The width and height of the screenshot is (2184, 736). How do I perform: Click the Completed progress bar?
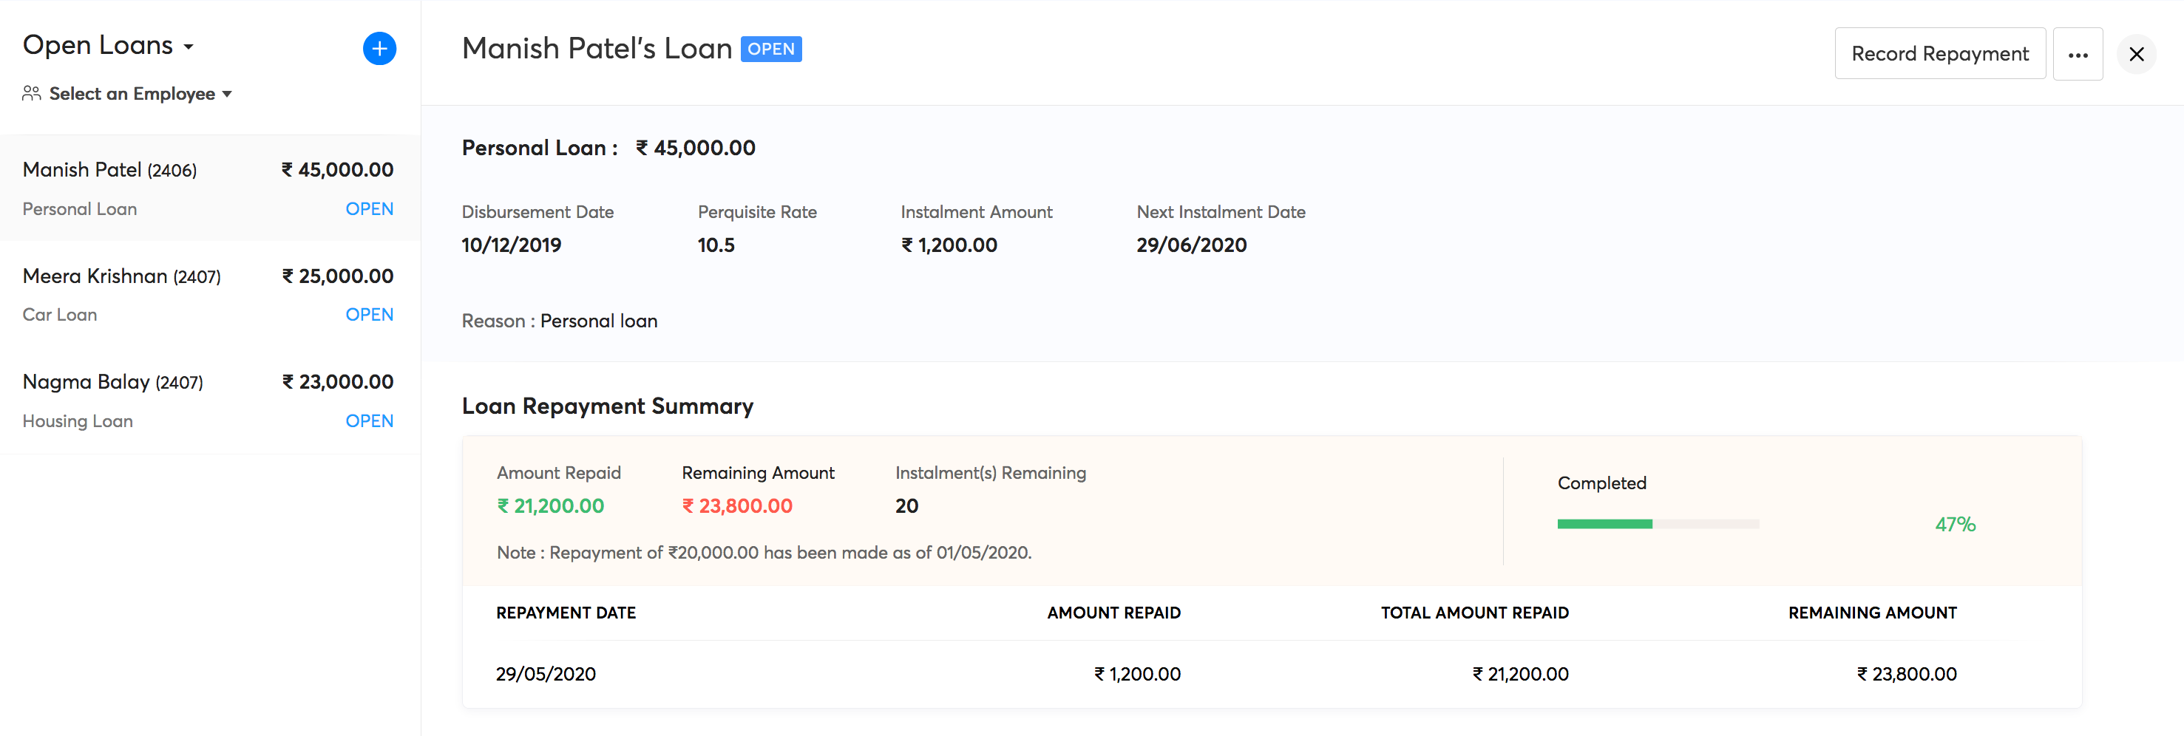point(1657,523)
